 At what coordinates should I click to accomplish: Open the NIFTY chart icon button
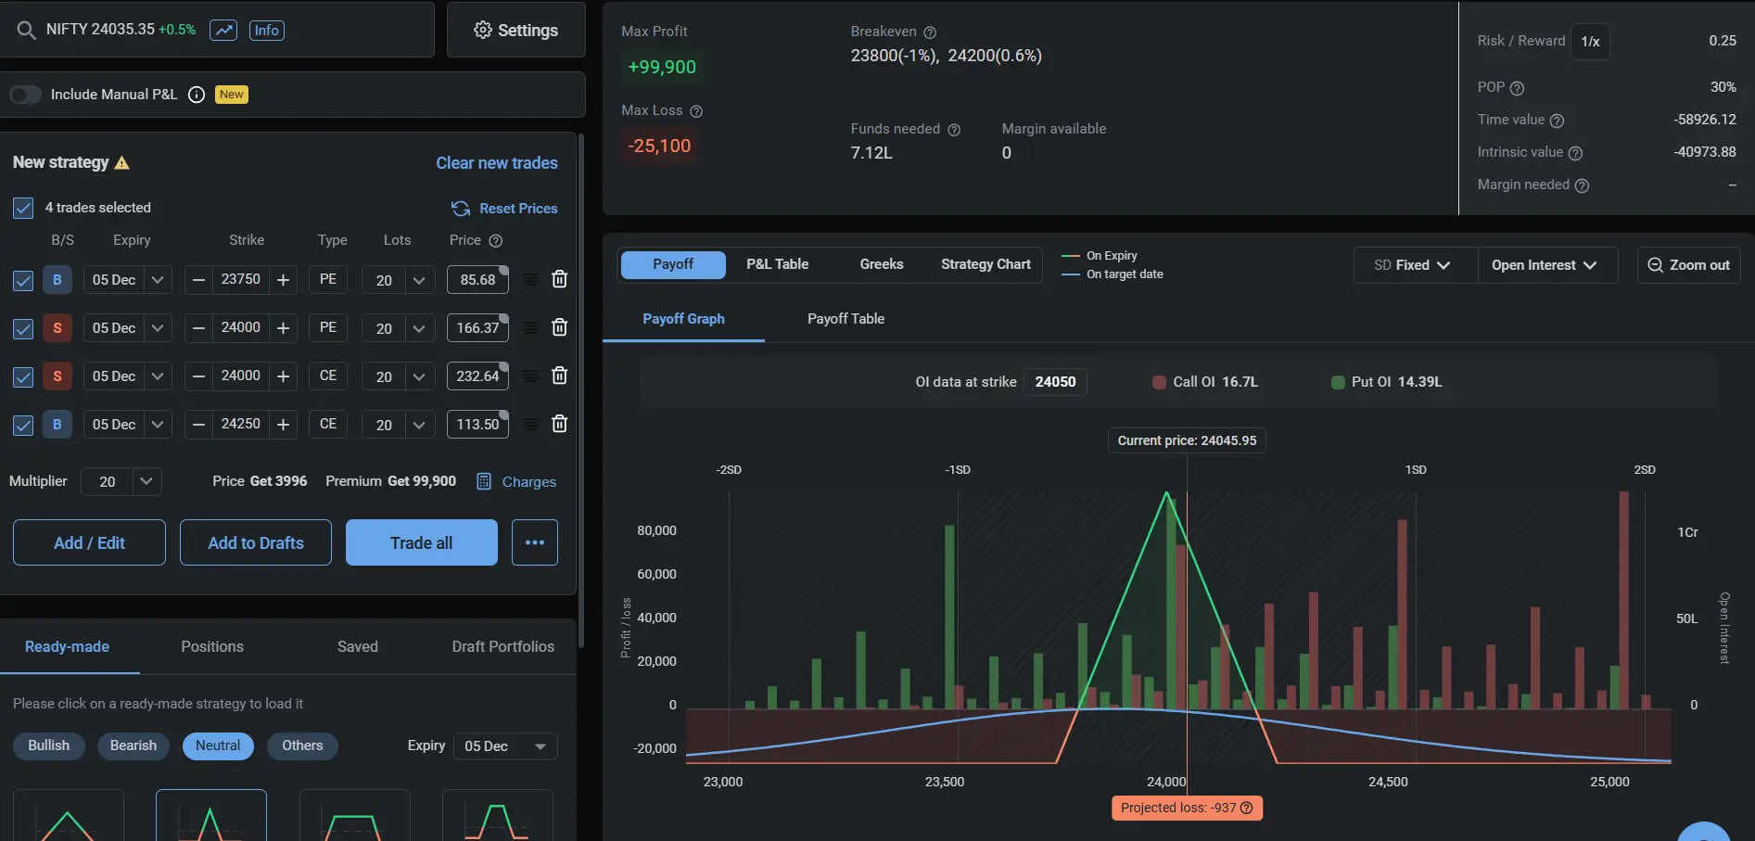click(223, 30)
